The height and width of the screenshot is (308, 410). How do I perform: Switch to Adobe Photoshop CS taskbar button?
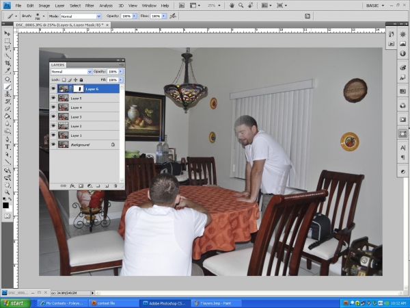pos(165,303)
